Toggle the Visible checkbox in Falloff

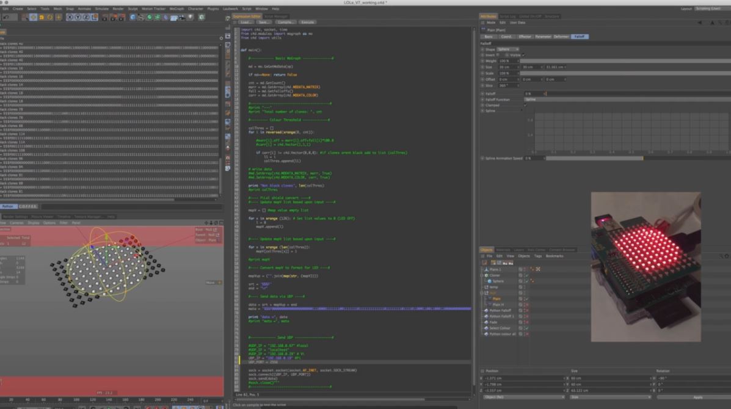point(523,55)
